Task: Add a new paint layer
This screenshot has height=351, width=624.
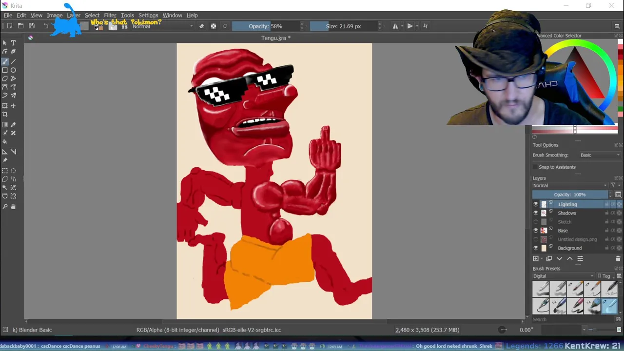Action: click(536, 259)
